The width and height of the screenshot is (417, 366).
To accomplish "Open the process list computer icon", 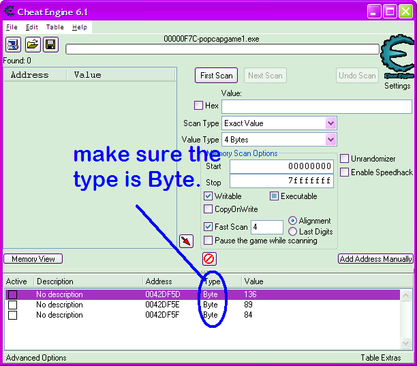I will coord(13,45).
